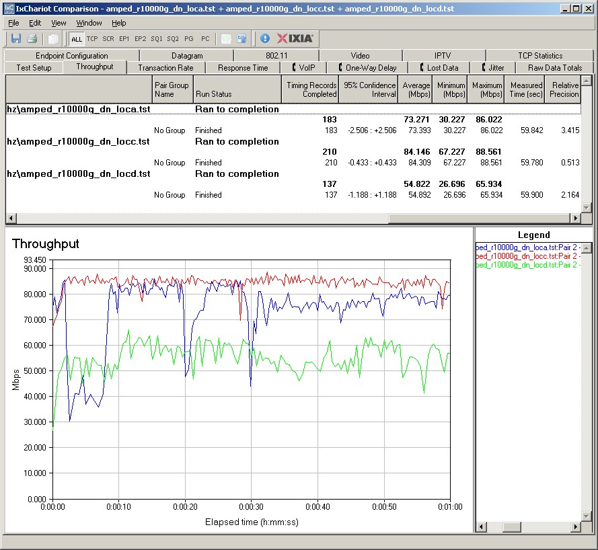Open the File menu
The image size is (598, 550).
click(13, 23)
